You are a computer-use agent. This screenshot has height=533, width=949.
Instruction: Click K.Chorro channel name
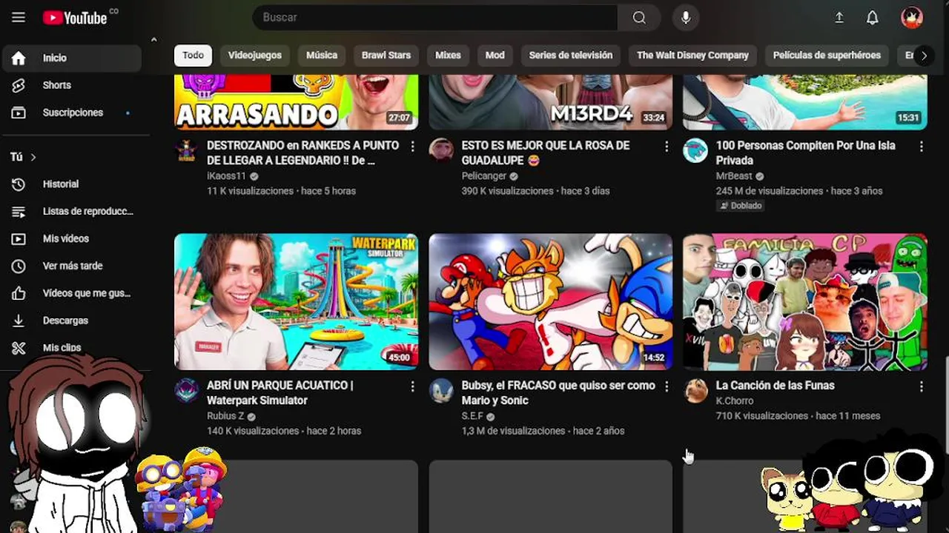point(735,401)
